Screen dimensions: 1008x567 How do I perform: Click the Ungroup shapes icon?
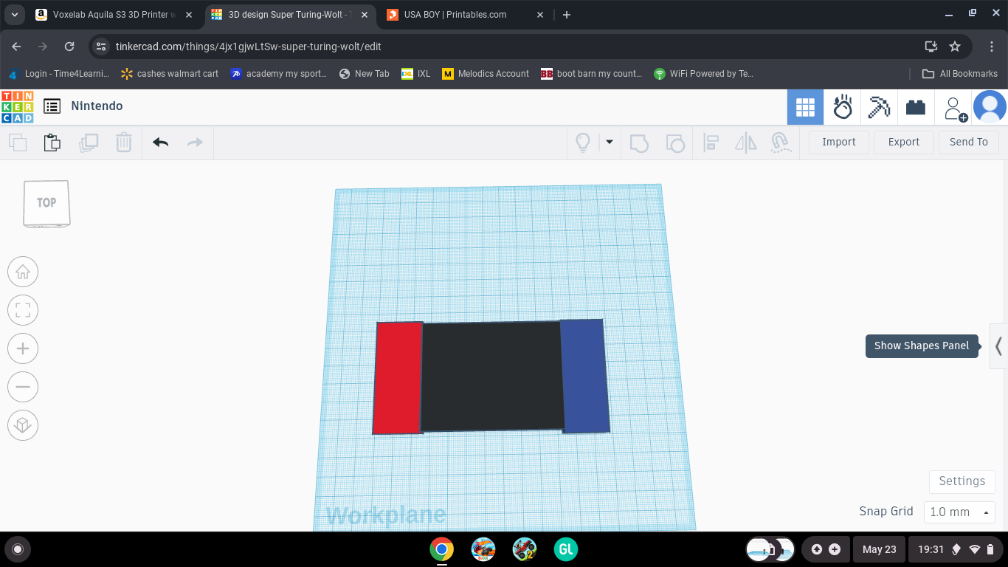674,142
